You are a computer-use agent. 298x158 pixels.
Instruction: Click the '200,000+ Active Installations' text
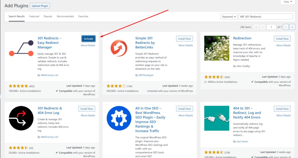[123, 91]
